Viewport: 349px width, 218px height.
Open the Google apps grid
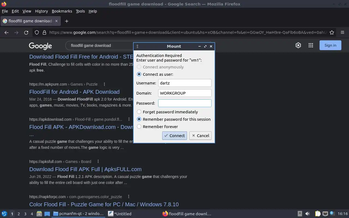pos(311,46)
